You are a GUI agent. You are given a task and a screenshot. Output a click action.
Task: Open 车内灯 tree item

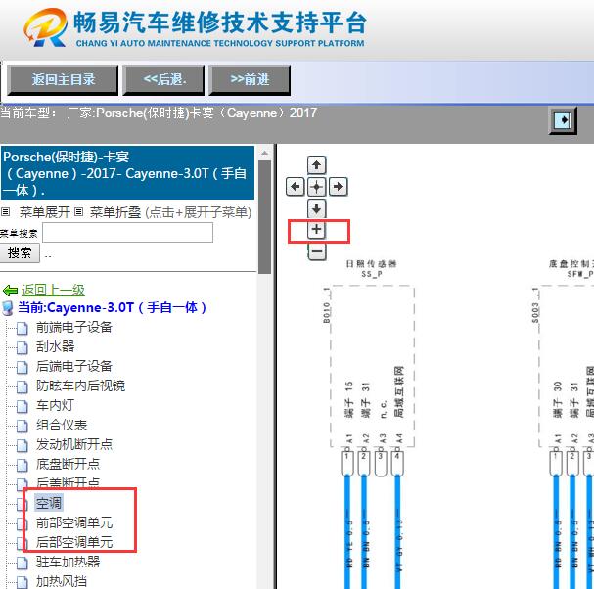(x=56, y=406)
